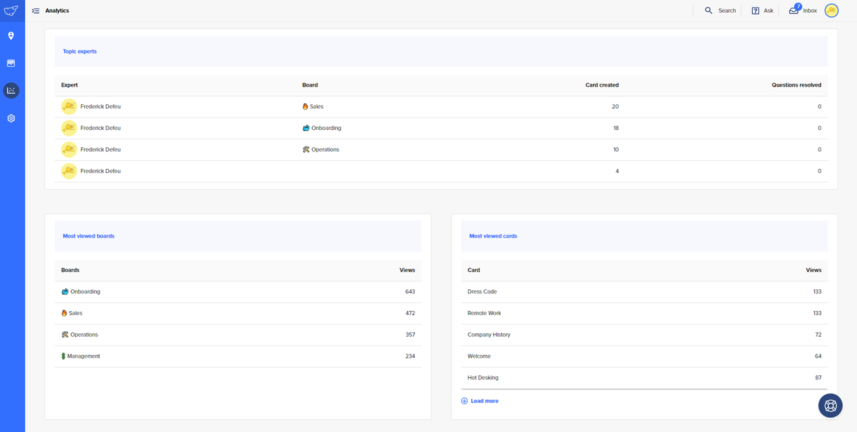Open the location pin sidebar icon
The width and height of the screenshot is (857, 432).
[11, 36]
